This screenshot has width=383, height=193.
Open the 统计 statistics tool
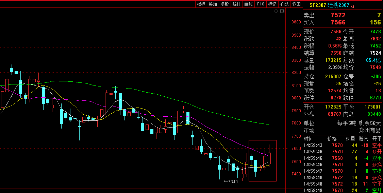[236, 4]
